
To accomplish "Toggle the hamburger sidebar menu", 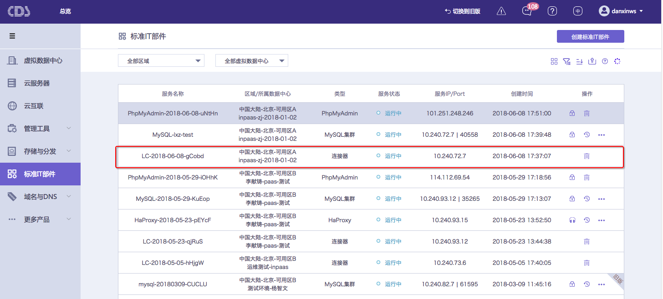I will click(x=12, y=36).
